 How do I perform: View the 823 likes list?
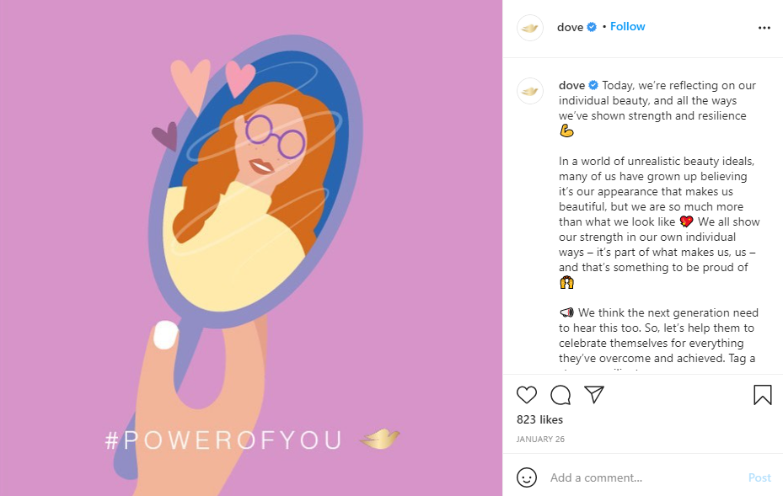click(539, 419)
